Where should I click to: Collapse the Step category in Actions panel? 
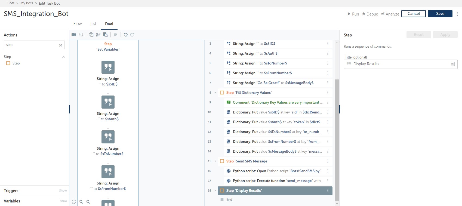64,57
